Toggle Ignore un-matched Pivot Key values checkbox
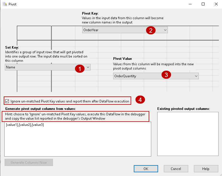Image resolution: width=222 pixels, height=176 pixels. pos(7,101)
